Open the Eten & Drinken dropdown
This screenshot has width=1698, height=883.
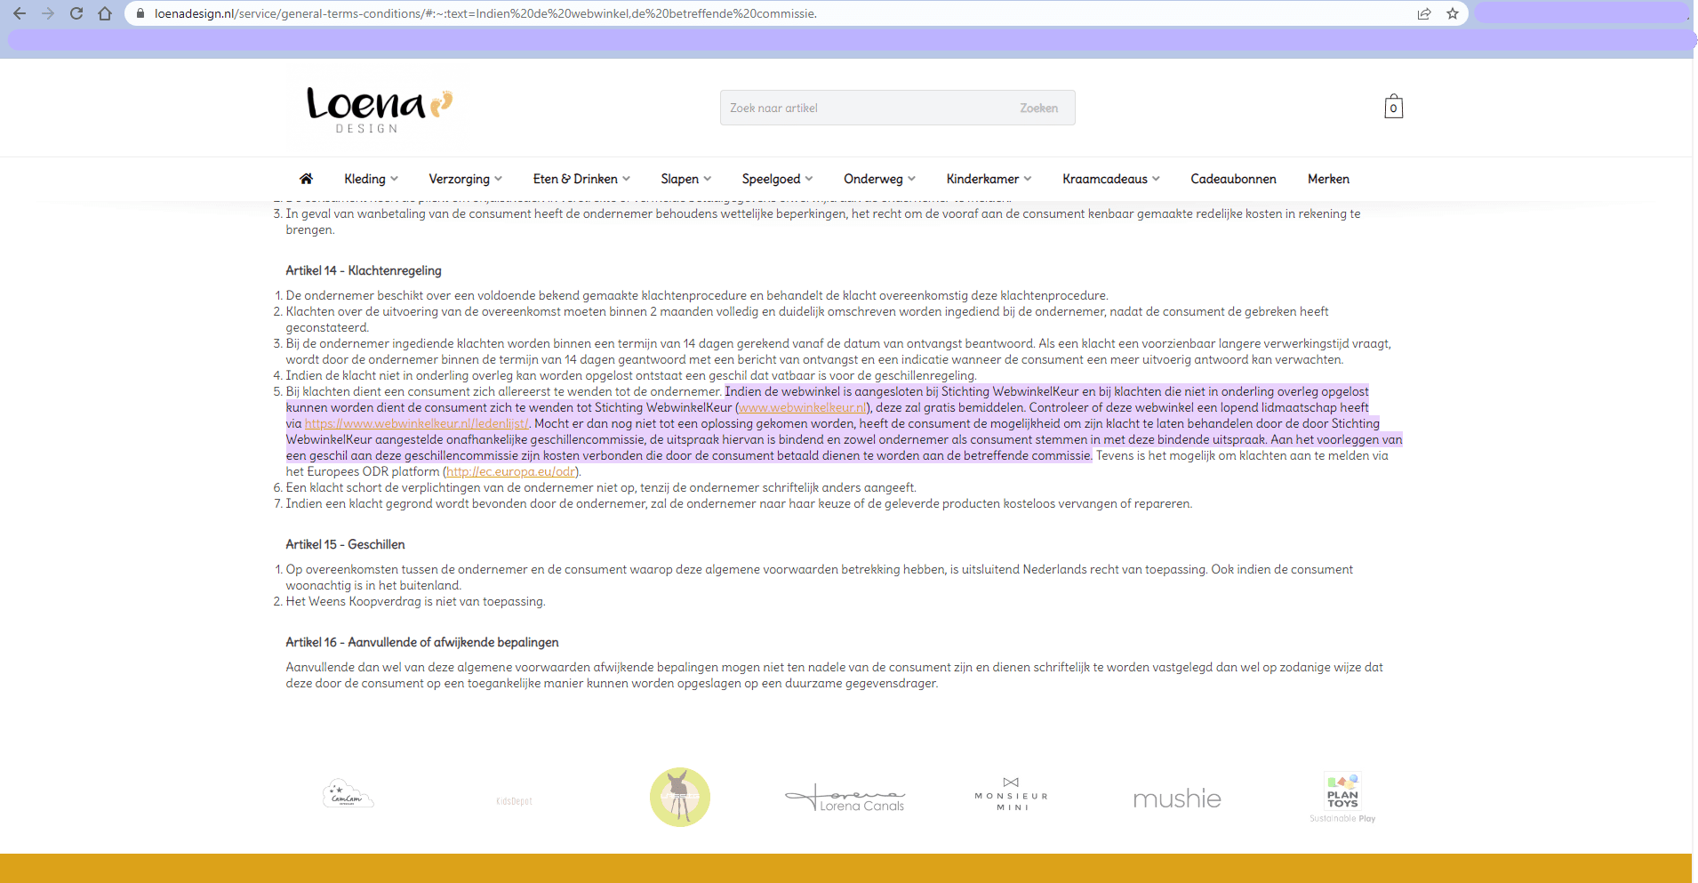click(581, 179)
